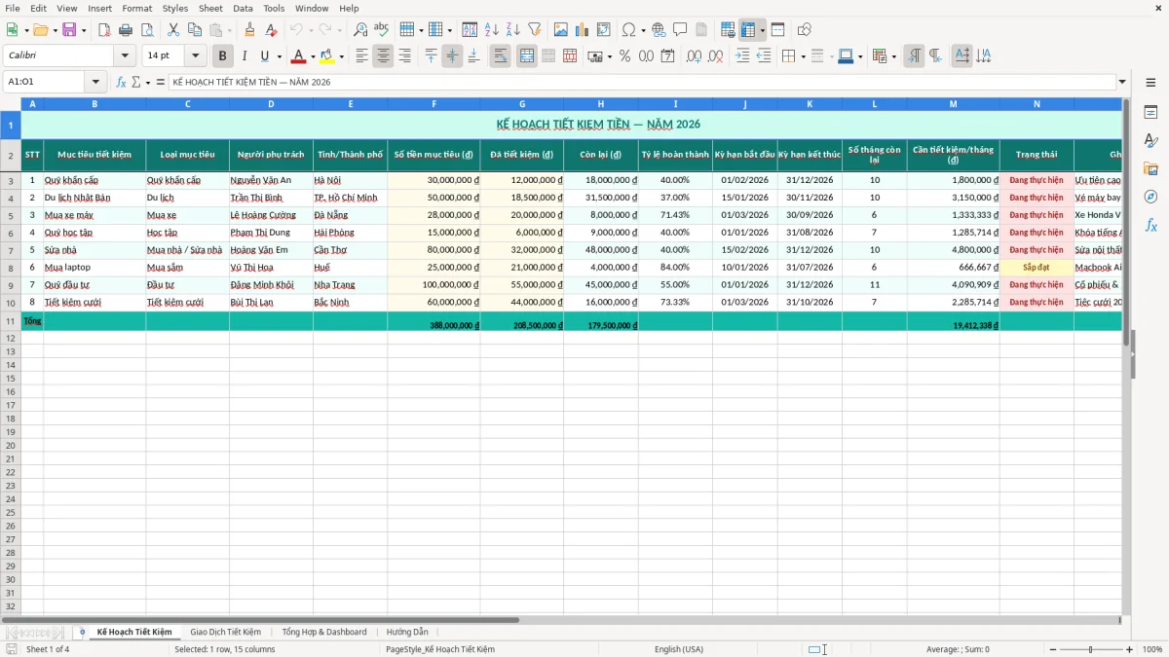
Task: Insert a hyperlink
Action: click(x=659, y=30)
